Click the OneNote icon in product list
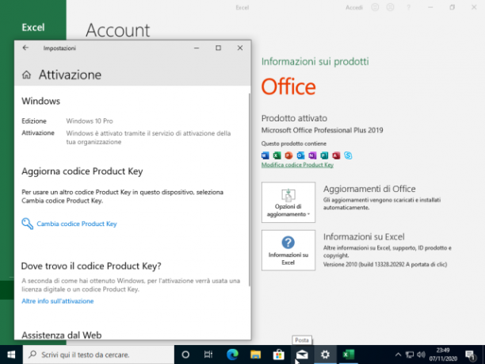This screenshot has width=485, height=364. [x=312, y=155]
